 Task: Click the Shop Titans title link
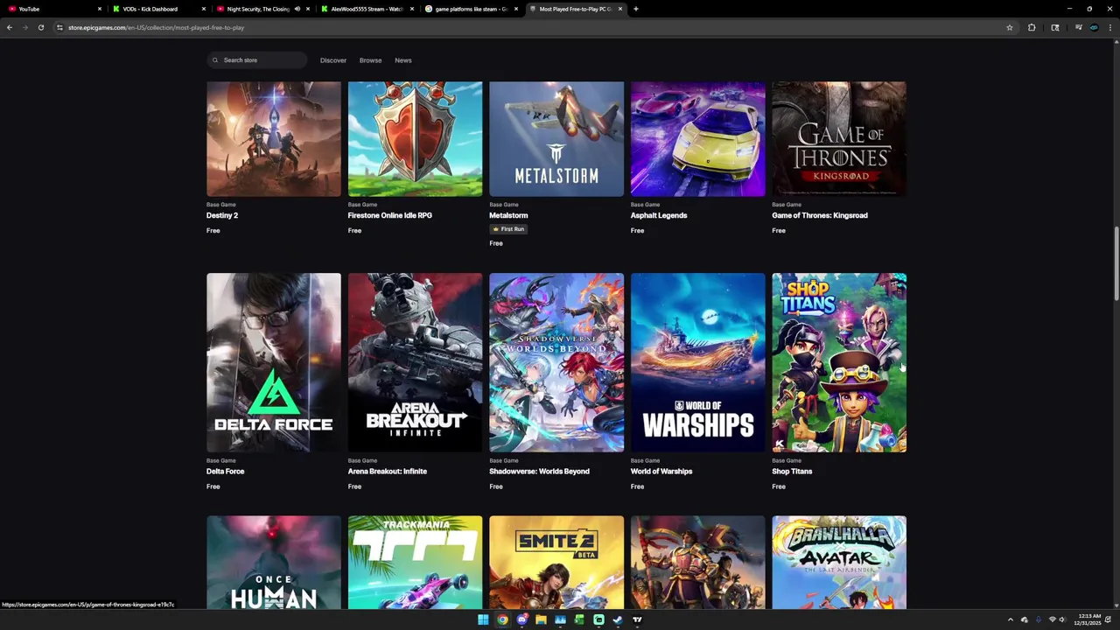point(792,471)
